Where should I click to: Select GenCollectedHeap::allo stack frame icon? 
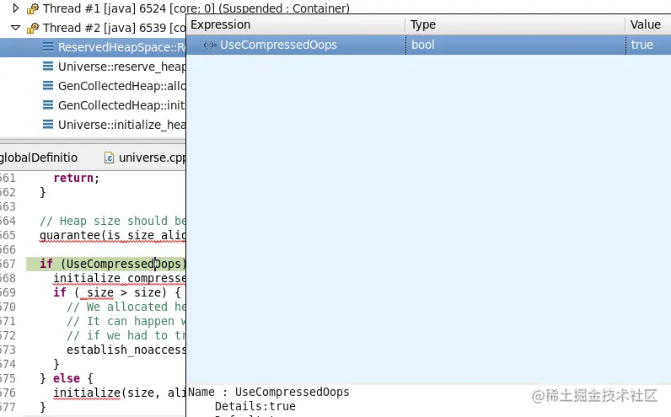pos(48,86)
